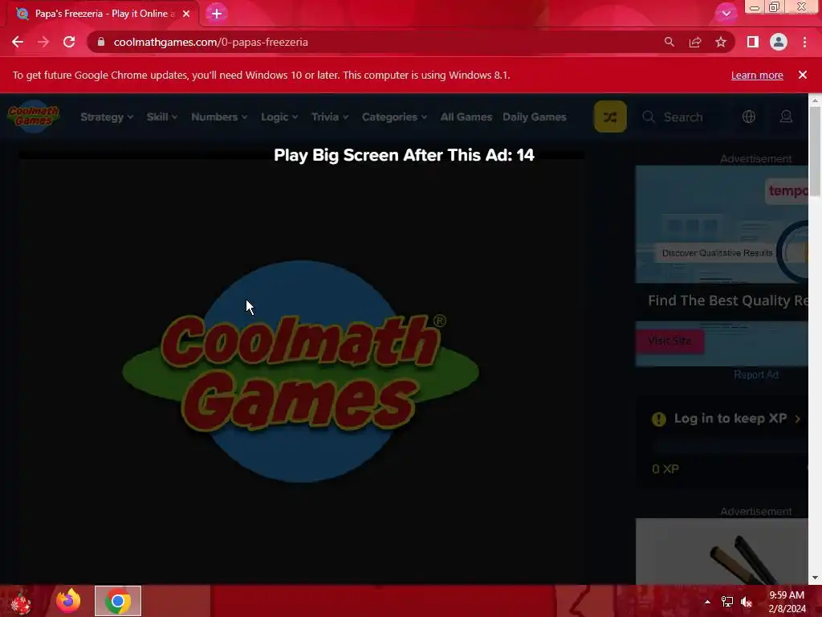Click the Chrome taskbar icon
Viewport: 822px width, 617px height.
pos(118,601)
